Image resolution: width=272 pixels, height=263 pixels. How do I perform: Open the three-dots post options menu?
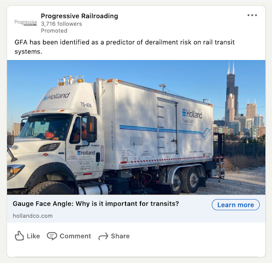[252, 15]
